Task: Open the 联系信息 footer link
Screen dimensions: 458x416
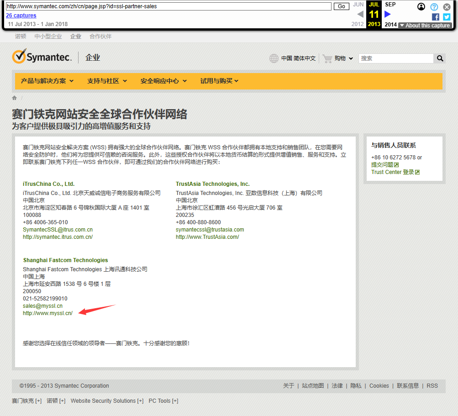Action: click(x=408, y=385)
